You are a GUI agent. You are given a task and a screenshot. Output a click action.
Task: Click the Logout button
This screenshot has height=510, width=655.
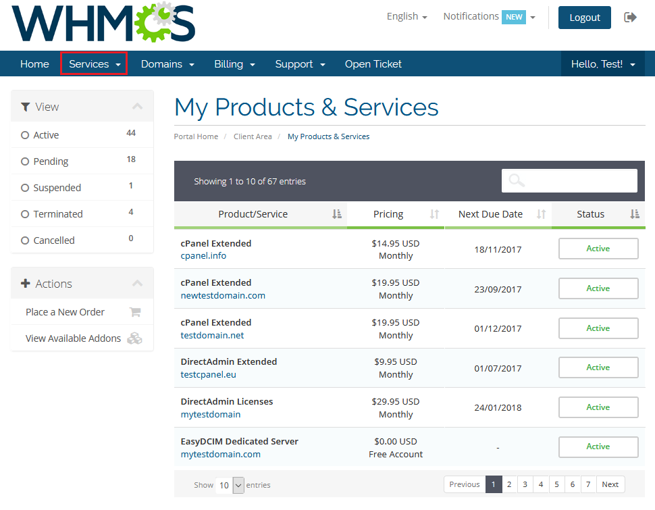click(x=584, y=18)
